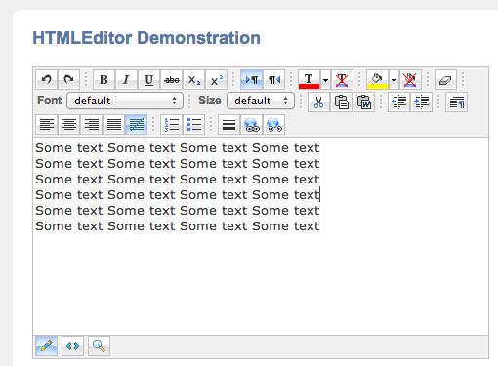The height and width of the screenshot is (366, 498).
Task: Justify the text fully
Action: [x=114, y=124]
